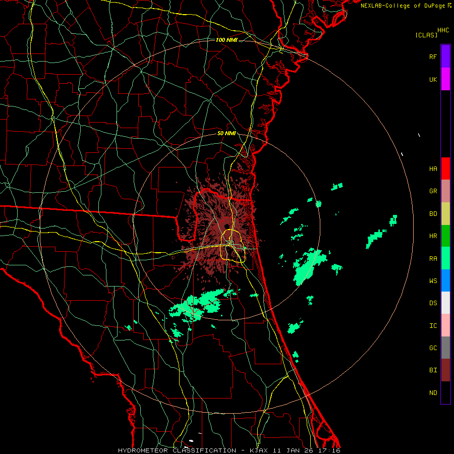The image size is (454, 454).
Task: Click the WS legend label
Action: (x=433, y=281)
